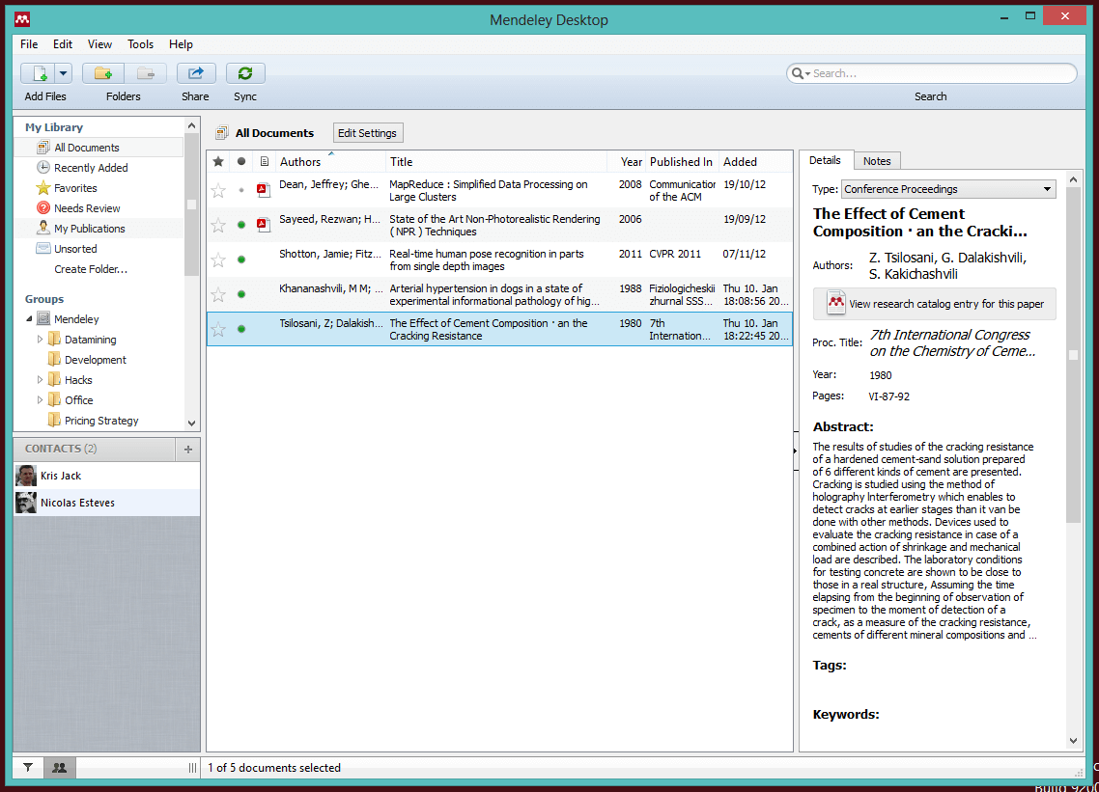1099x792 pixels.
Task: Open the Type dropdown showing Conference Proceedings
Action: [x=946, y=189]
